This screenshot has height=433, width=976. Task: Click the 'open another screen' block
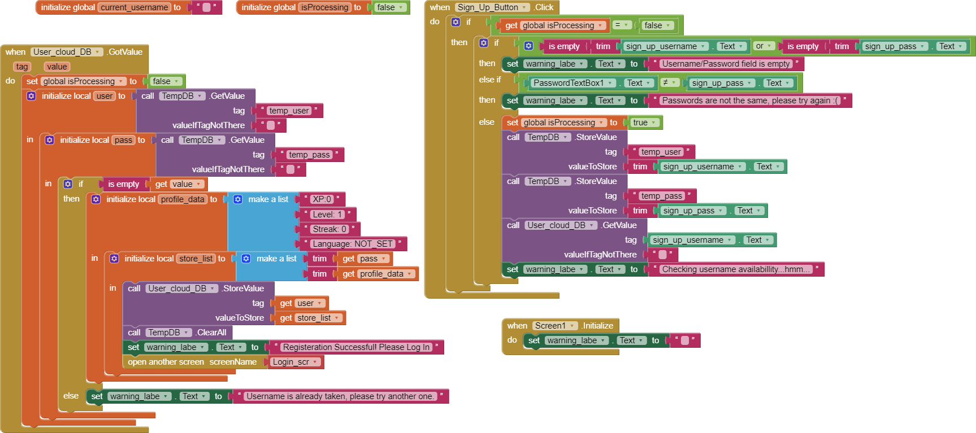pyautogui.click(x=166, y=362)
